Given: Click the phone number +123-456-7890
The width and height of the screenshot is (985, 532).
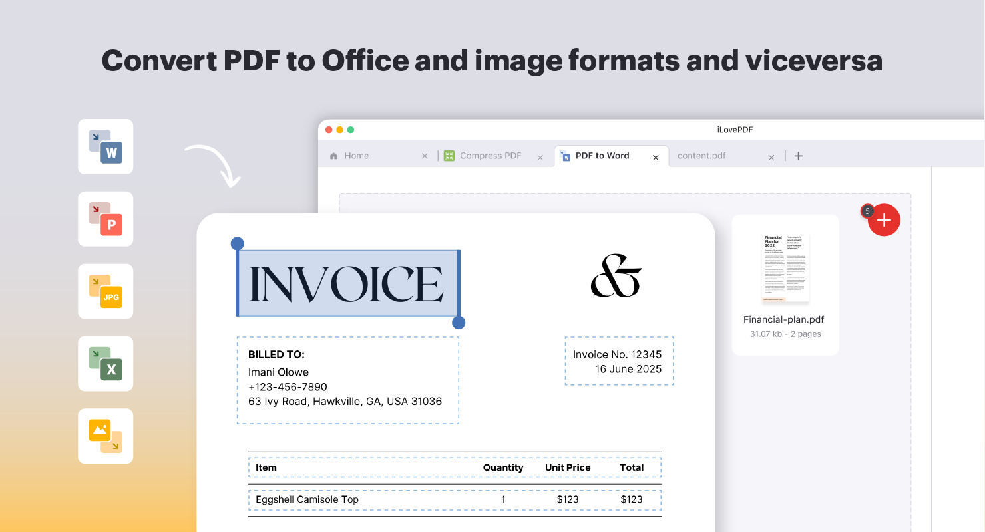Looking at the screenshot, I should 288,387.
